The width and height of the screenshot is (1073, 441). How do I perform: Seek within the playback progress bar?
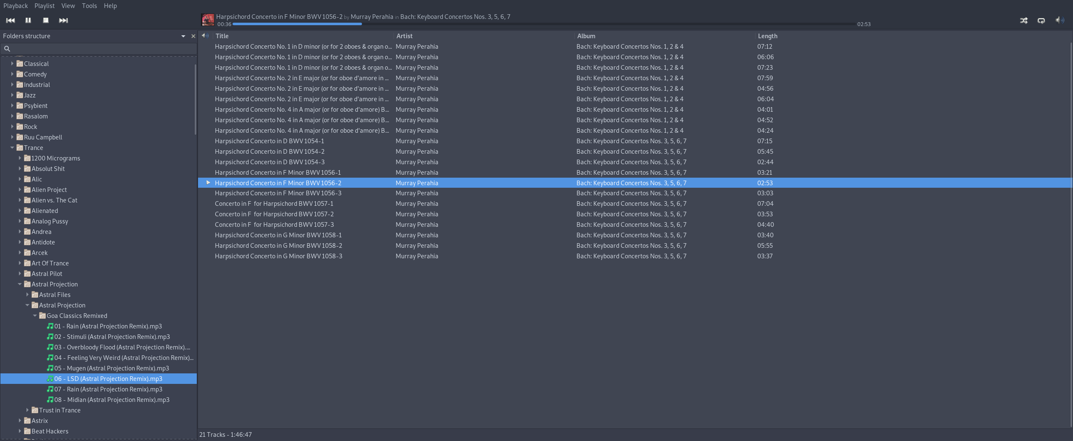click(x=544, y=24)
